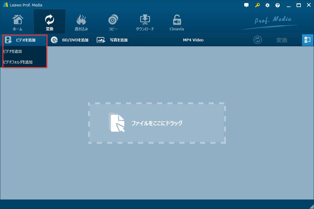Open the registration key icon
Image resolution: width=314 pixels, height=209 pixels.
pyautogui.click(x=257, y=5)
